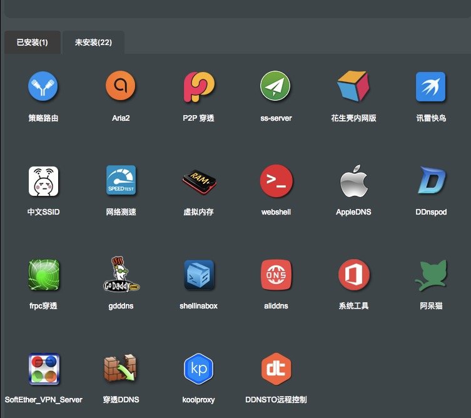Click the 阿呆猫 name label

pos(431,306)
